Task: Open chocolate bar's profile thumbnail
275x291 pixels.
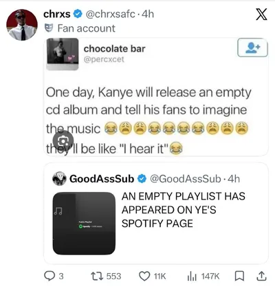Action: click(63, 54)
